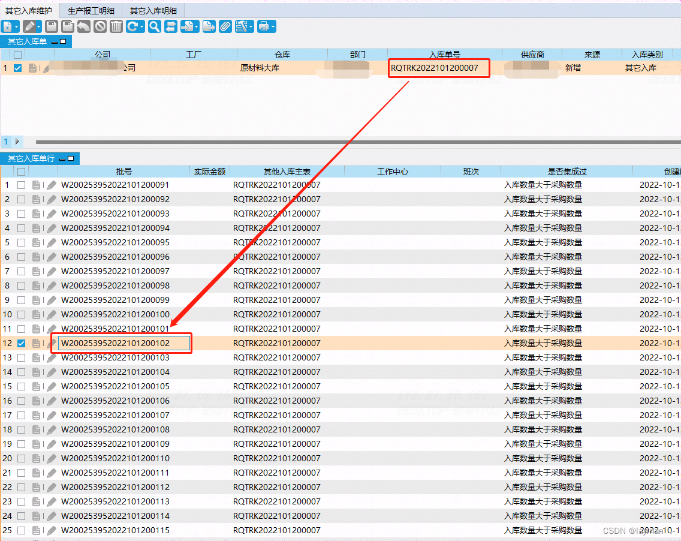The width and height of the screenshot is (681, 541).
Task: Click the Export document toolbar icon
Action: [x=209, y=26]
